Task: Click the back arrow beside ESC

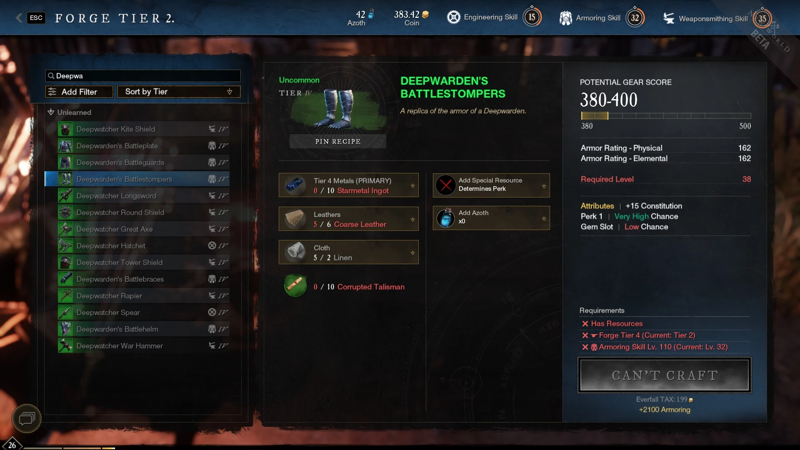Action: 19,17
